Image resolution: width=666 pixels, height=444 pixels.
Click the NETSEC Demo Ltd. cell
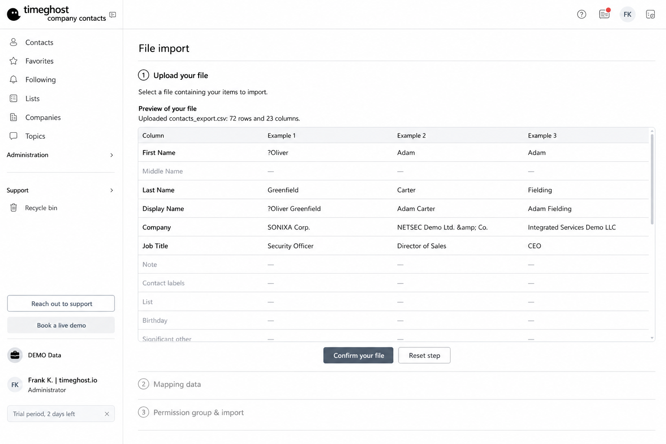point(442,227)
